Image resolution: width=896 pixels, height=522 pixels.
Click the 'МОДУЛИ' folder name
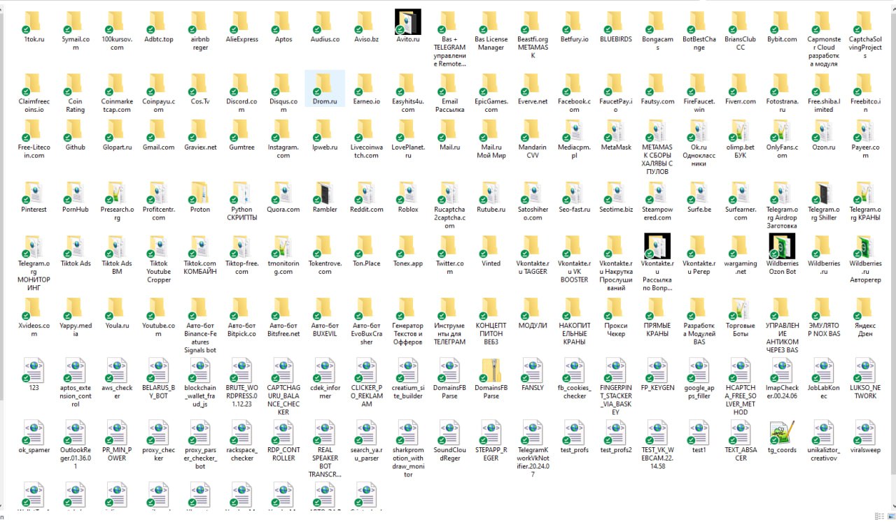coord(533,326)
